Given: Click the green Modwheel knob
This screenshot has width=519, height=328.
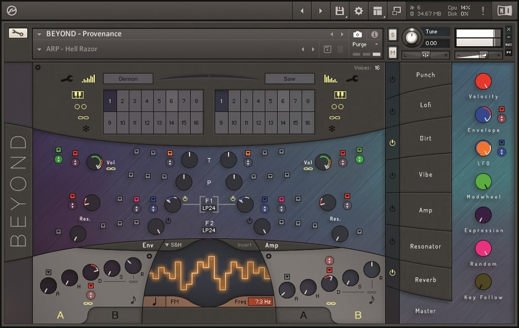Looking at the screenshot, I should click(483, 181).
